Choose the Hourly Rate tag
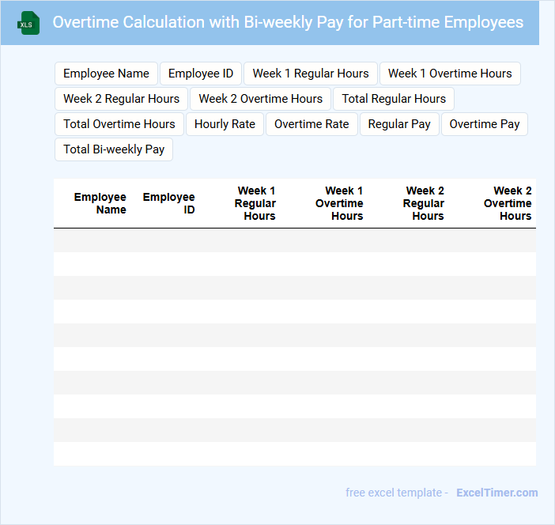Viewport: 555px width, 525px height. (x=225, y=124)
